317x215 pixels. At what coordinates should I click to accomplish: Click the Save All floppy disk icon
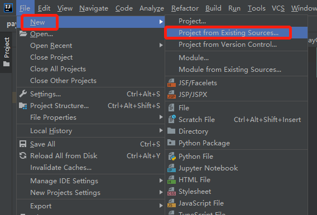(x=23, y=144)
